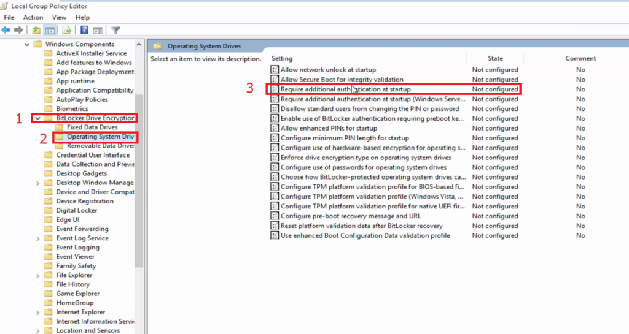This screenshot has width=629, height=334.
Task: Open the View menu
Action: 59,17
